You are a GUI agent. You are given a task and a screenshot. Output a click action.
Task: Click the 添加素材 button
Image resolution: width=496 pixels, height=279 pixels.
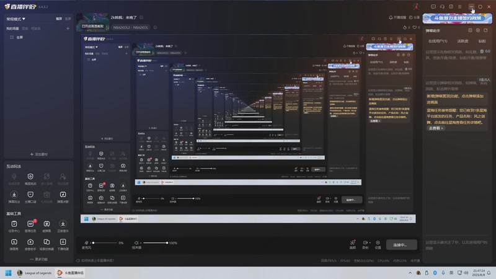point(38,154)
